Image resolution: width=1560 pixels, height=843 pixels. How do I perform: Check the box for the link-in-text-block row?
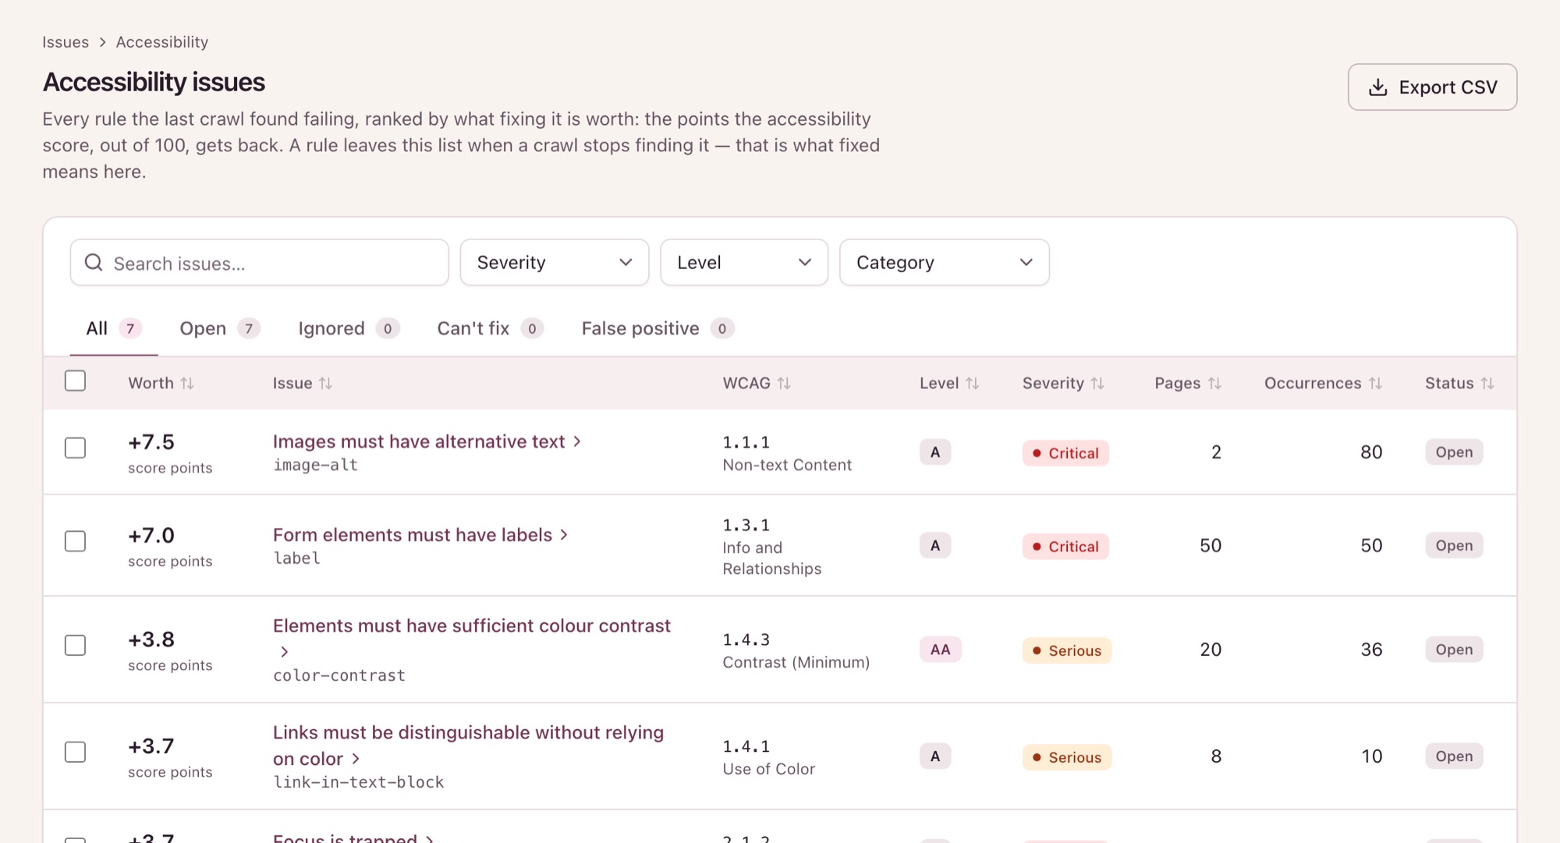pos(75,752)
